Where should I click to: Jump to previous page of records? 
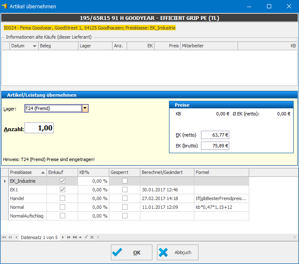[10, 237]
